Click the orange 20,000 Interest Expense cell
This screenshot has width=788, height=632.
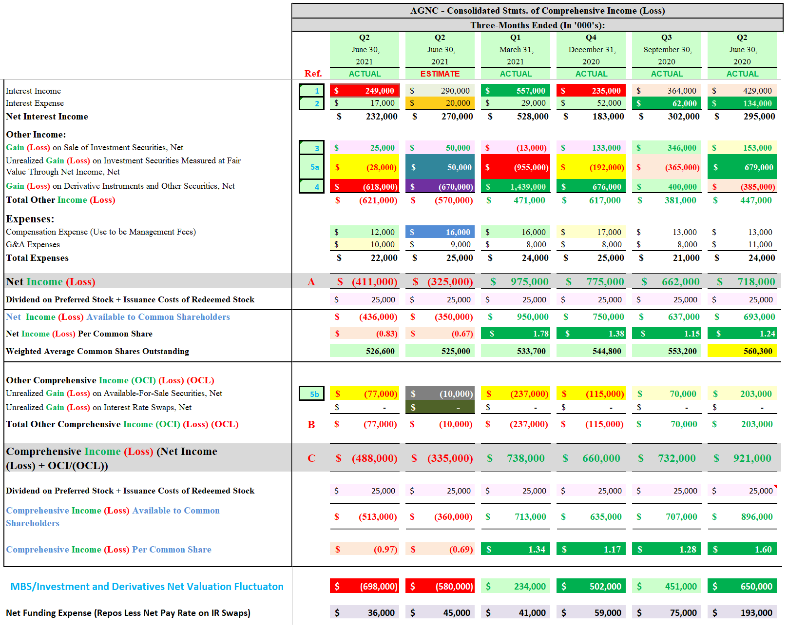[440, 103]
